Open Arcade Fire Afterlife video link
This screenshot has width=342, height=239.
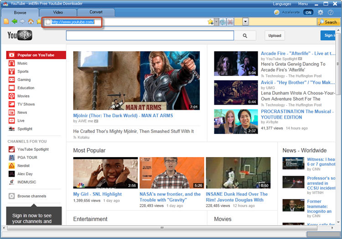[298, 54]
